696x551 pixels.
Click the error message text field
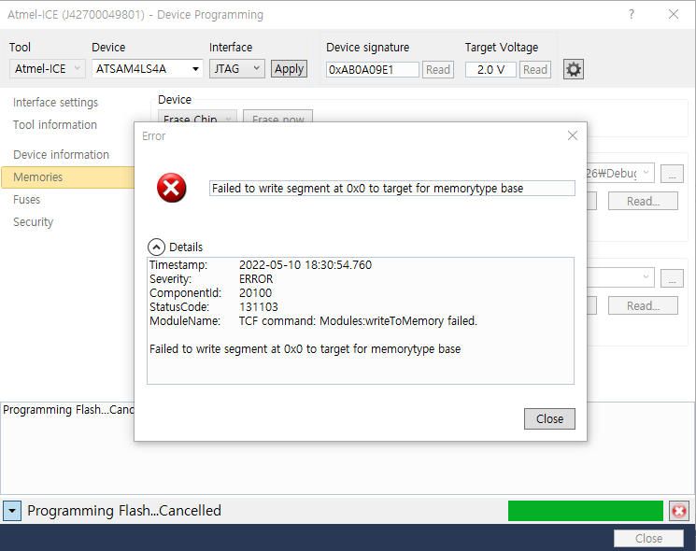[392, 188]
